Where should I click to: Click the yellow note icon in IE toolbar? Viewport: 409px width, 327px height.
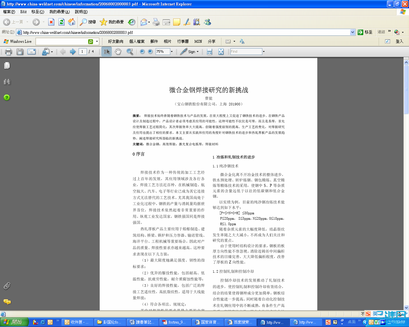coord(177,22)
